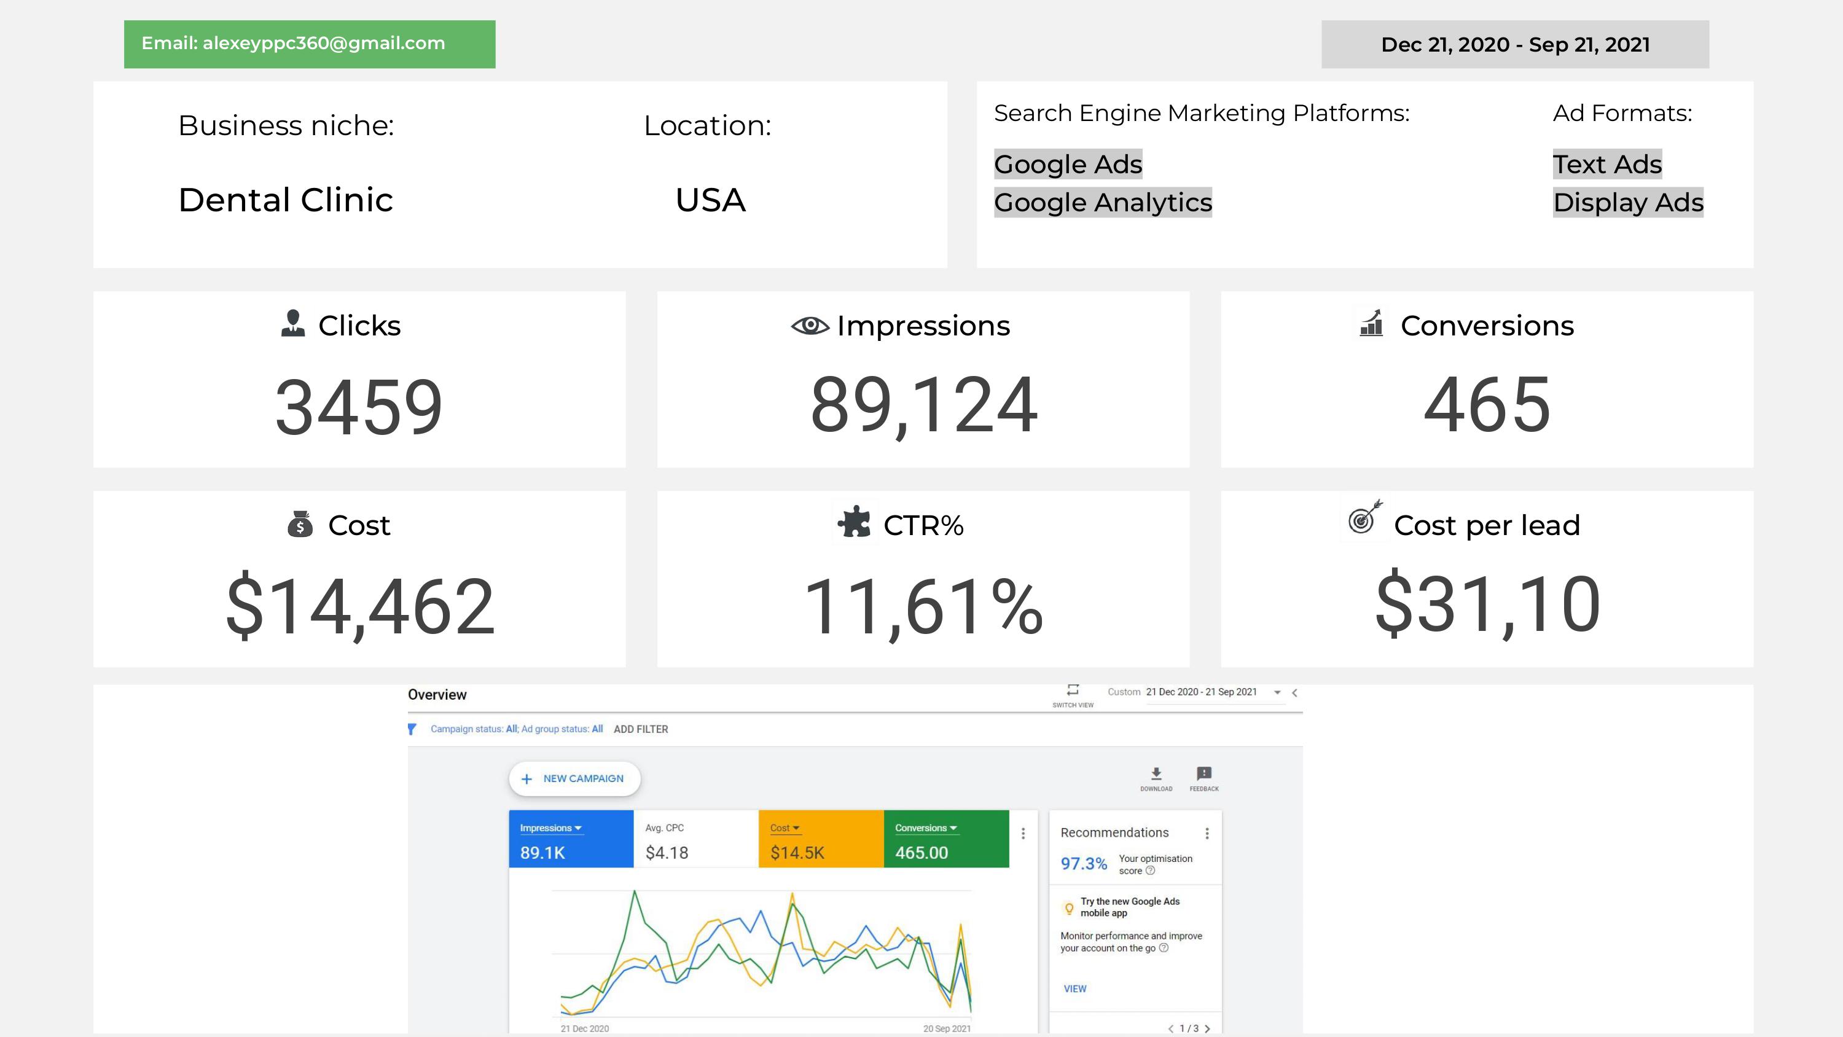Click the Add Filter button
The height and width of the screenshot is (1037, 1843).
[640, 729]
